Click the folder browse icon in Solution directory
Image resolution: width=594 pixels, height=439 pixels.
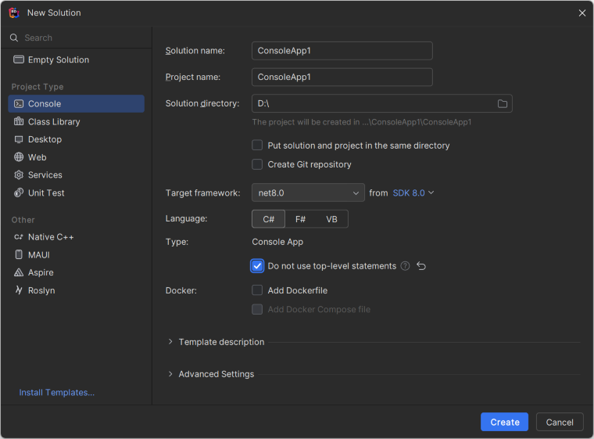pyautogui.click(x=503, y=103)
